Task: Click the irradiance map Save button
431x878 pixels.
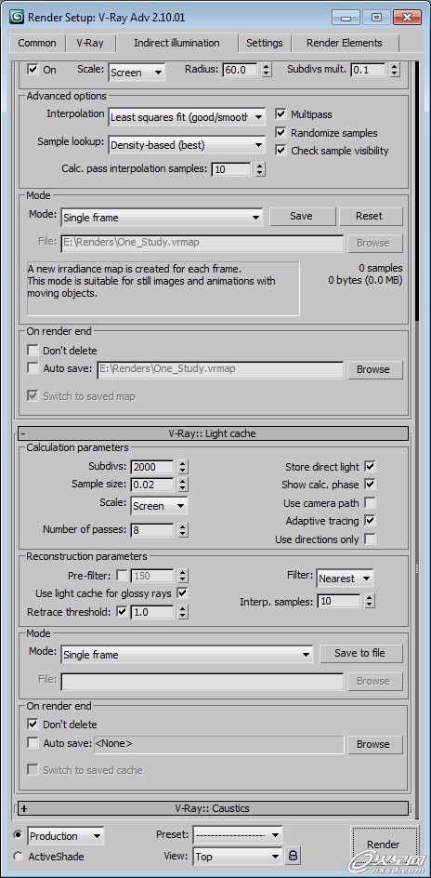Action: 302,216
